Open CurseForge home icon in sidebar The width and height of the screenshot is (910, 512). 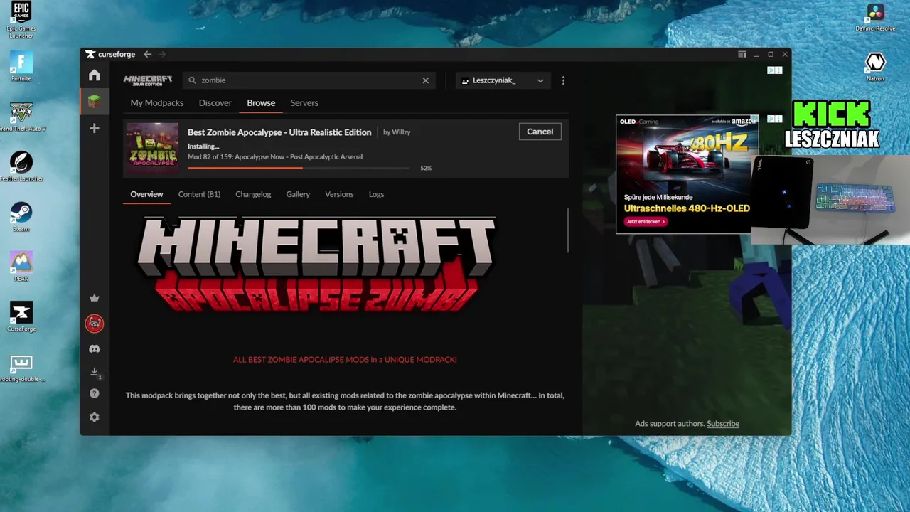point(94,75)
